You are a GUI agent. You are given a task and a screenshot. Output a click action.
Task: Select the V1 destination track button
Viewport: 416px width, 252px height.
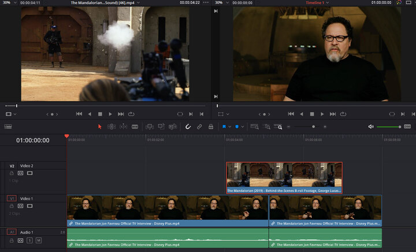point(12,198)
